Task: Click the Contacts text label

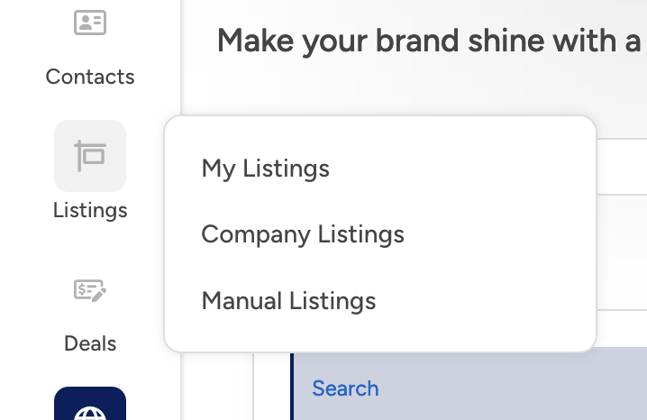Action: point(90,77)
